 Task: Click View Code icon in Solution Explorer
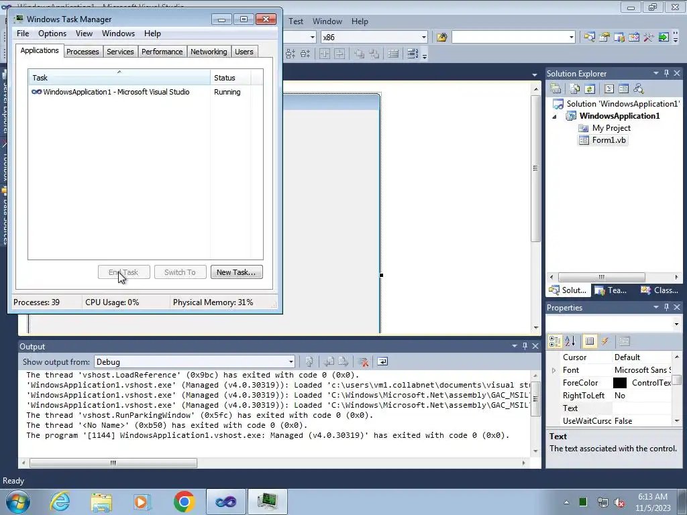[609, 89]
